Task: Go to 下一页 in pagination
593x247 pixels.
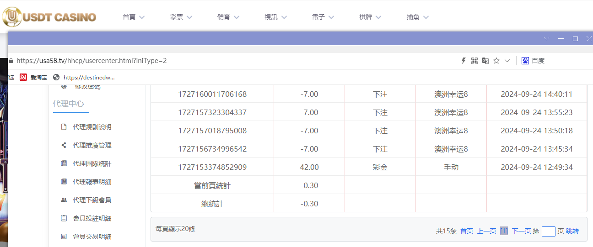Action: click(521, 231)
